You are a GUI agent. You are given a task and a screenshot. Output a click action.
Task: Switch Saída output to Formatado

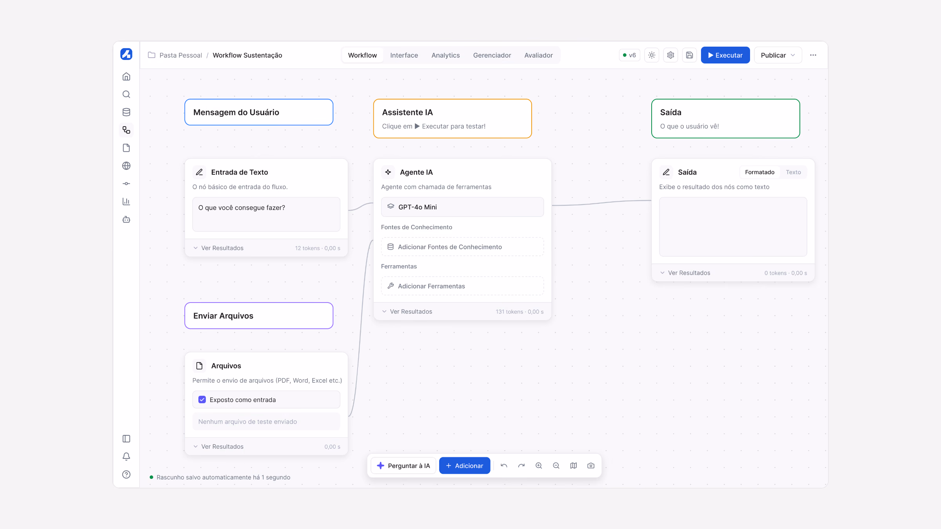click(759, 172)
